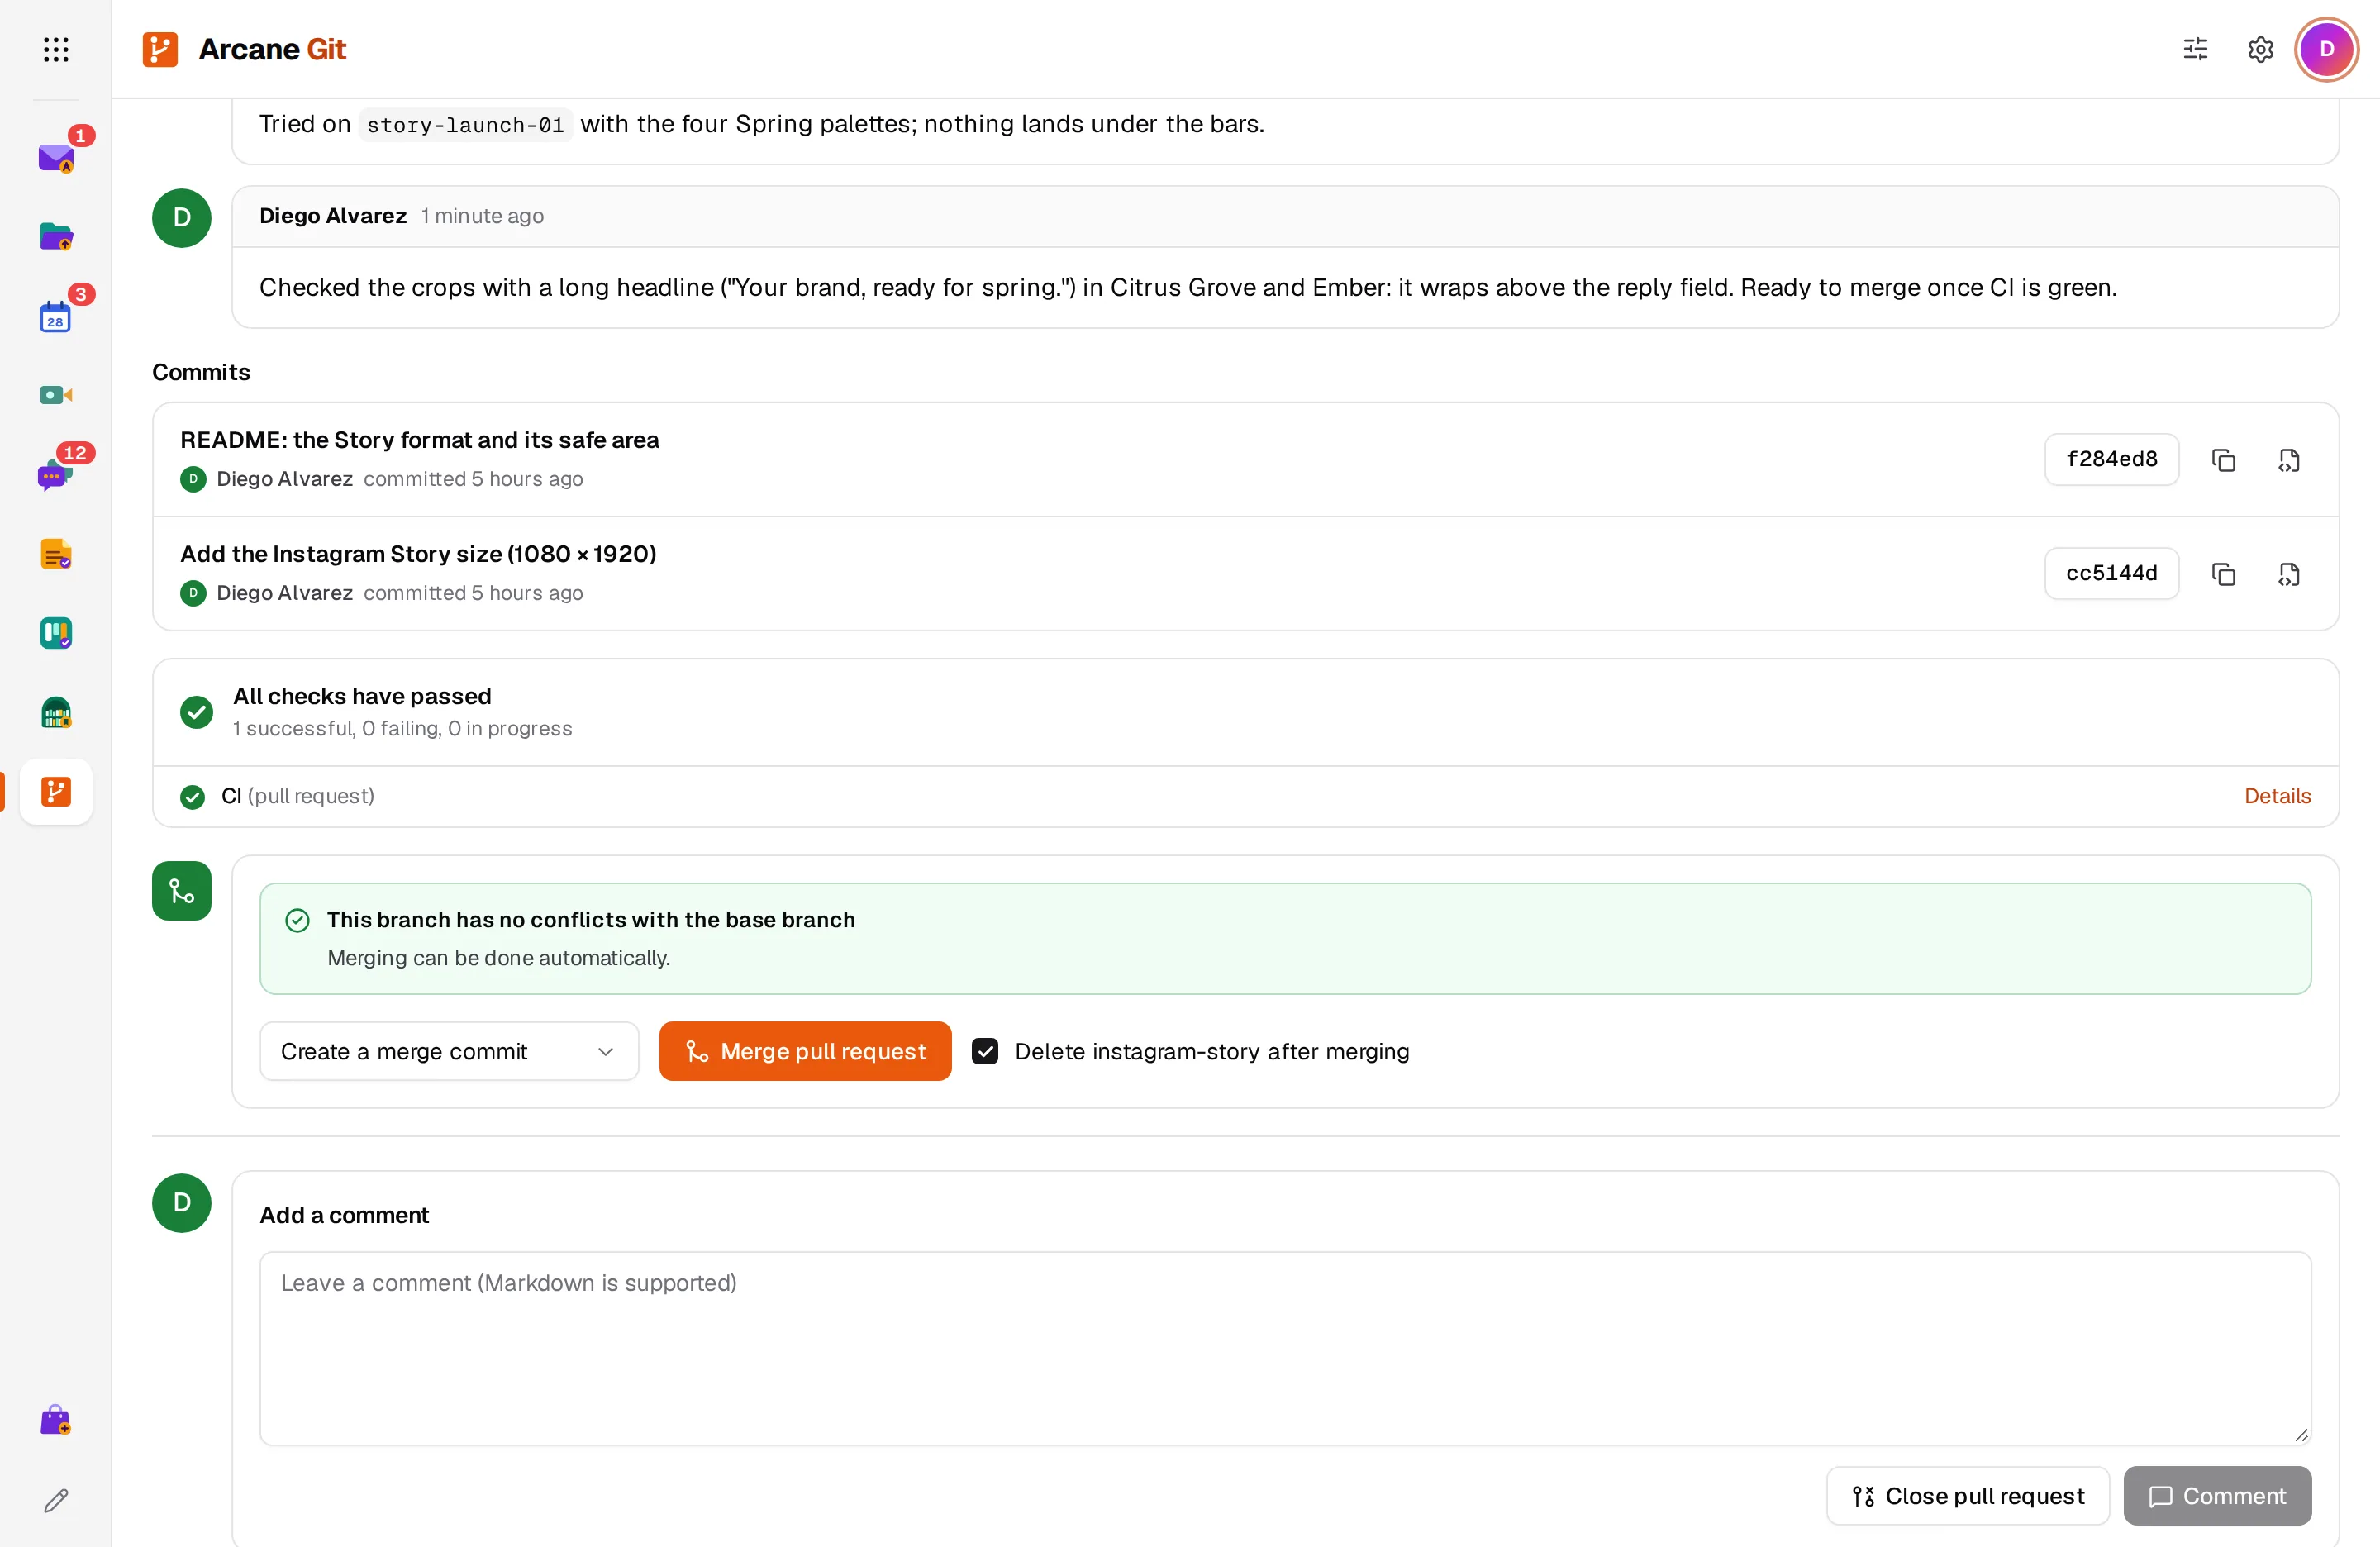Open the app launcher grid icon
This screenshot has width=2380, height=1547.
coord(56,49)
